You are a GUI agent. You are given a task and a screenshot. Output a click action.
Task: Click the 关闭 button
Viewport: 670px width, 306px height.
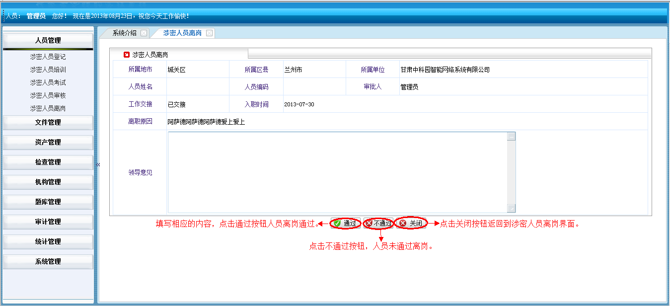click(411, 224)
